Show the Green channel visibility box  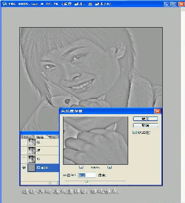pos(24,151)
